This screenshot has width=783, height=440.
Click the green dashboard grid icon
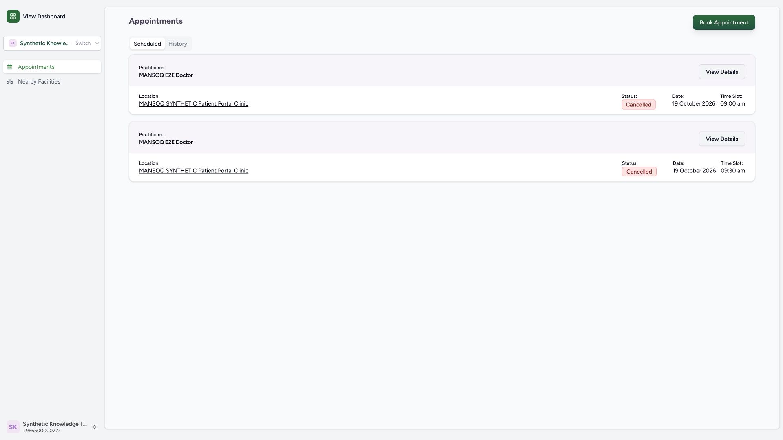click(x=13, y=16)
